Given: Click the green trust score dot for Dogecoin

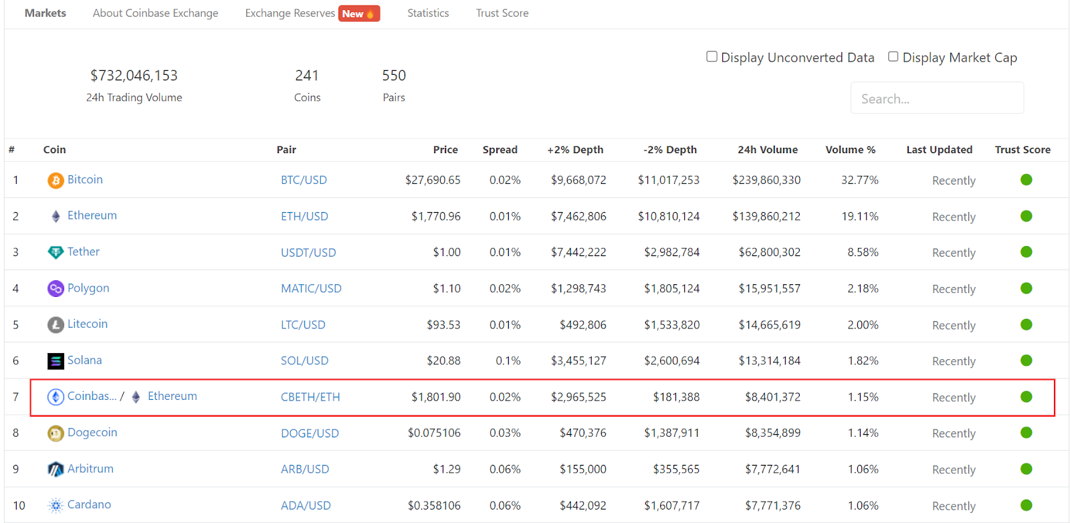Looking at the screenshot, I should (x=1027, y=433).
